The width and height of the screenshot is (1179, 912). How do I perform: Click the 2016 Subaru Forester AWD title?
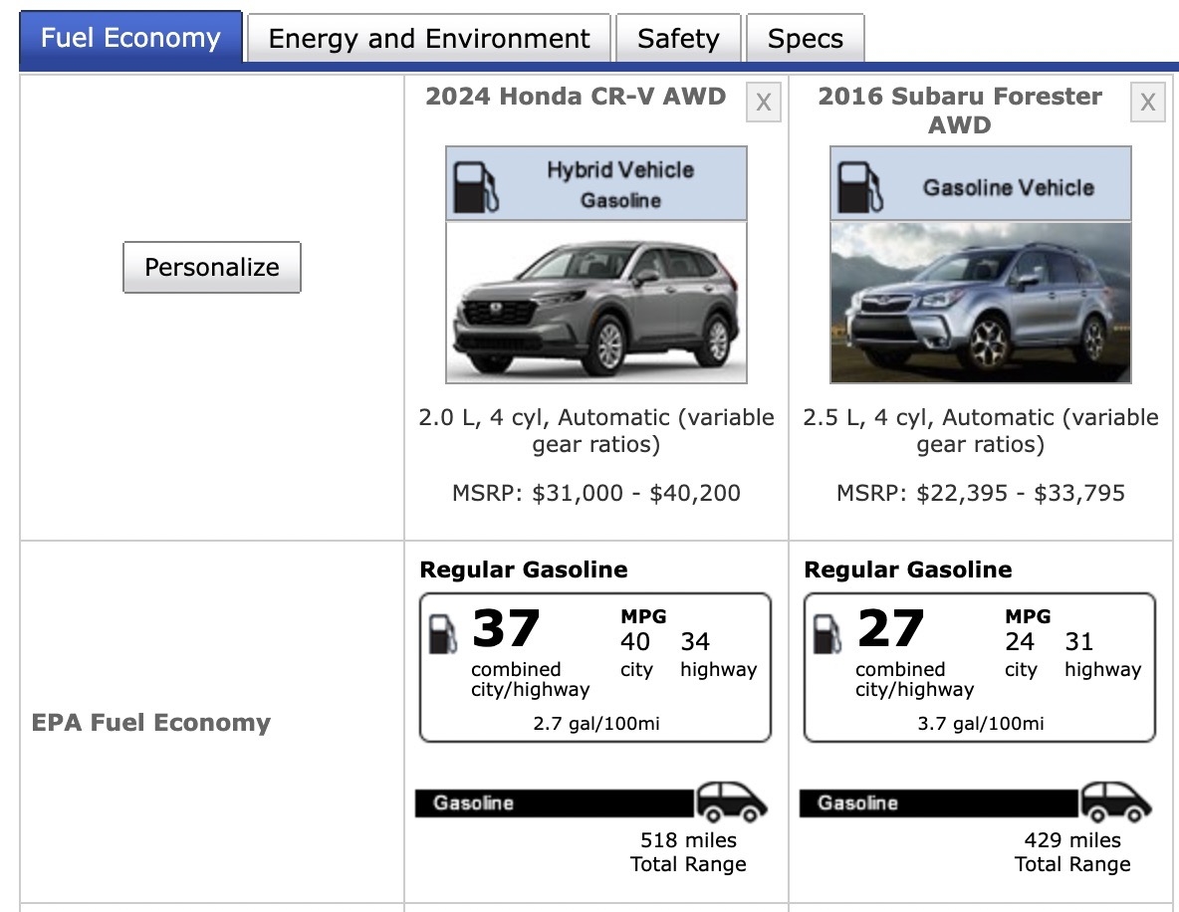pyautogui.click(x=960, y=110)
